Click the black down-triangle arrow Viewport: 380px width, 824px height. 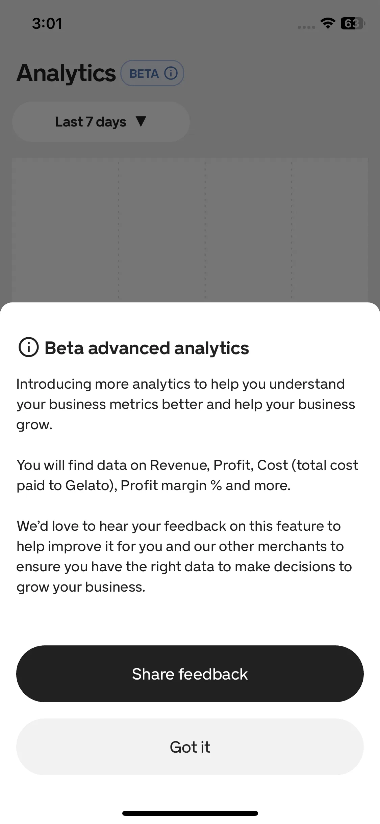click(141, 121)
